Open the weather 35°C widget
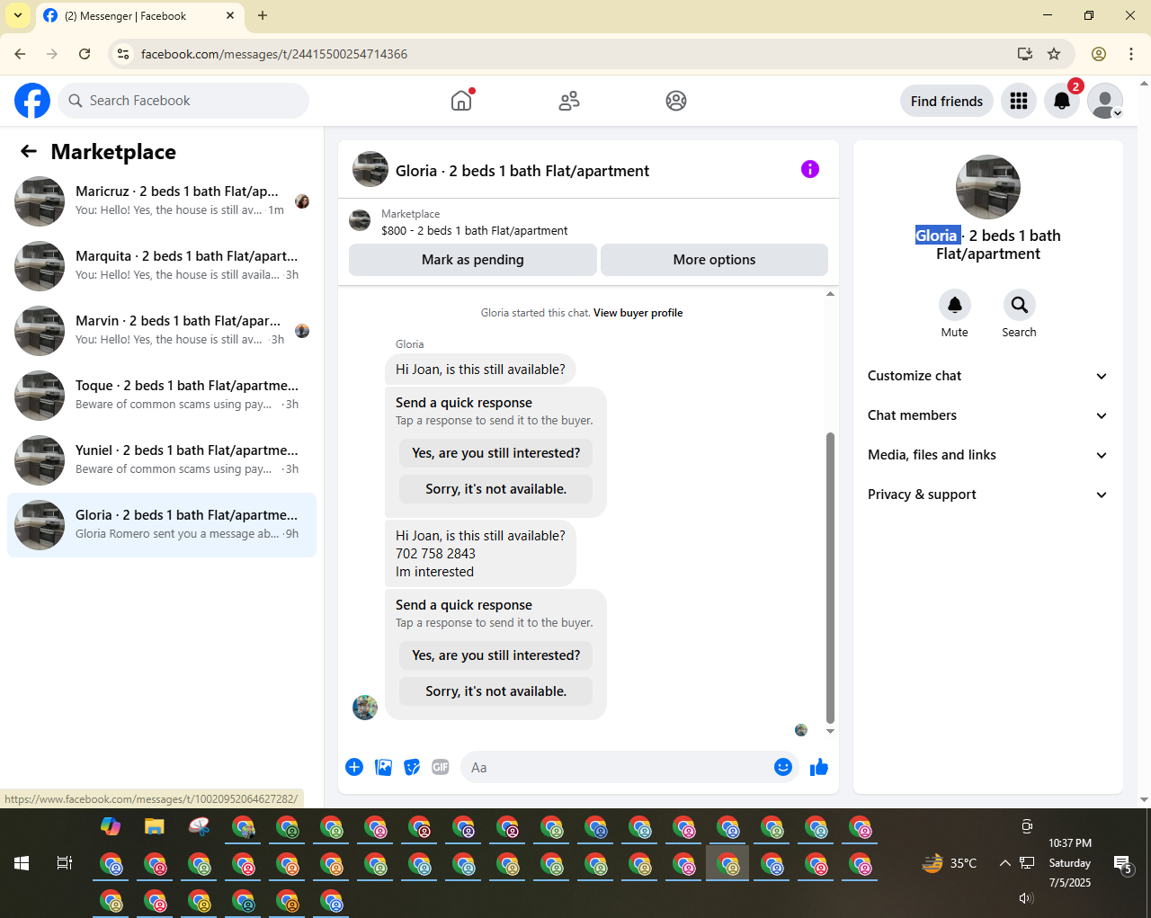 point(950,863)
